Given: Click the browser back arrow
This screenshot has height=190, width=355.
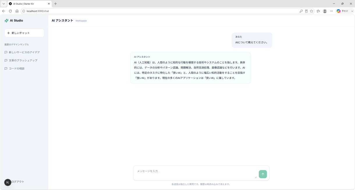Looking at the screenshot, I should tap(3, 11).
